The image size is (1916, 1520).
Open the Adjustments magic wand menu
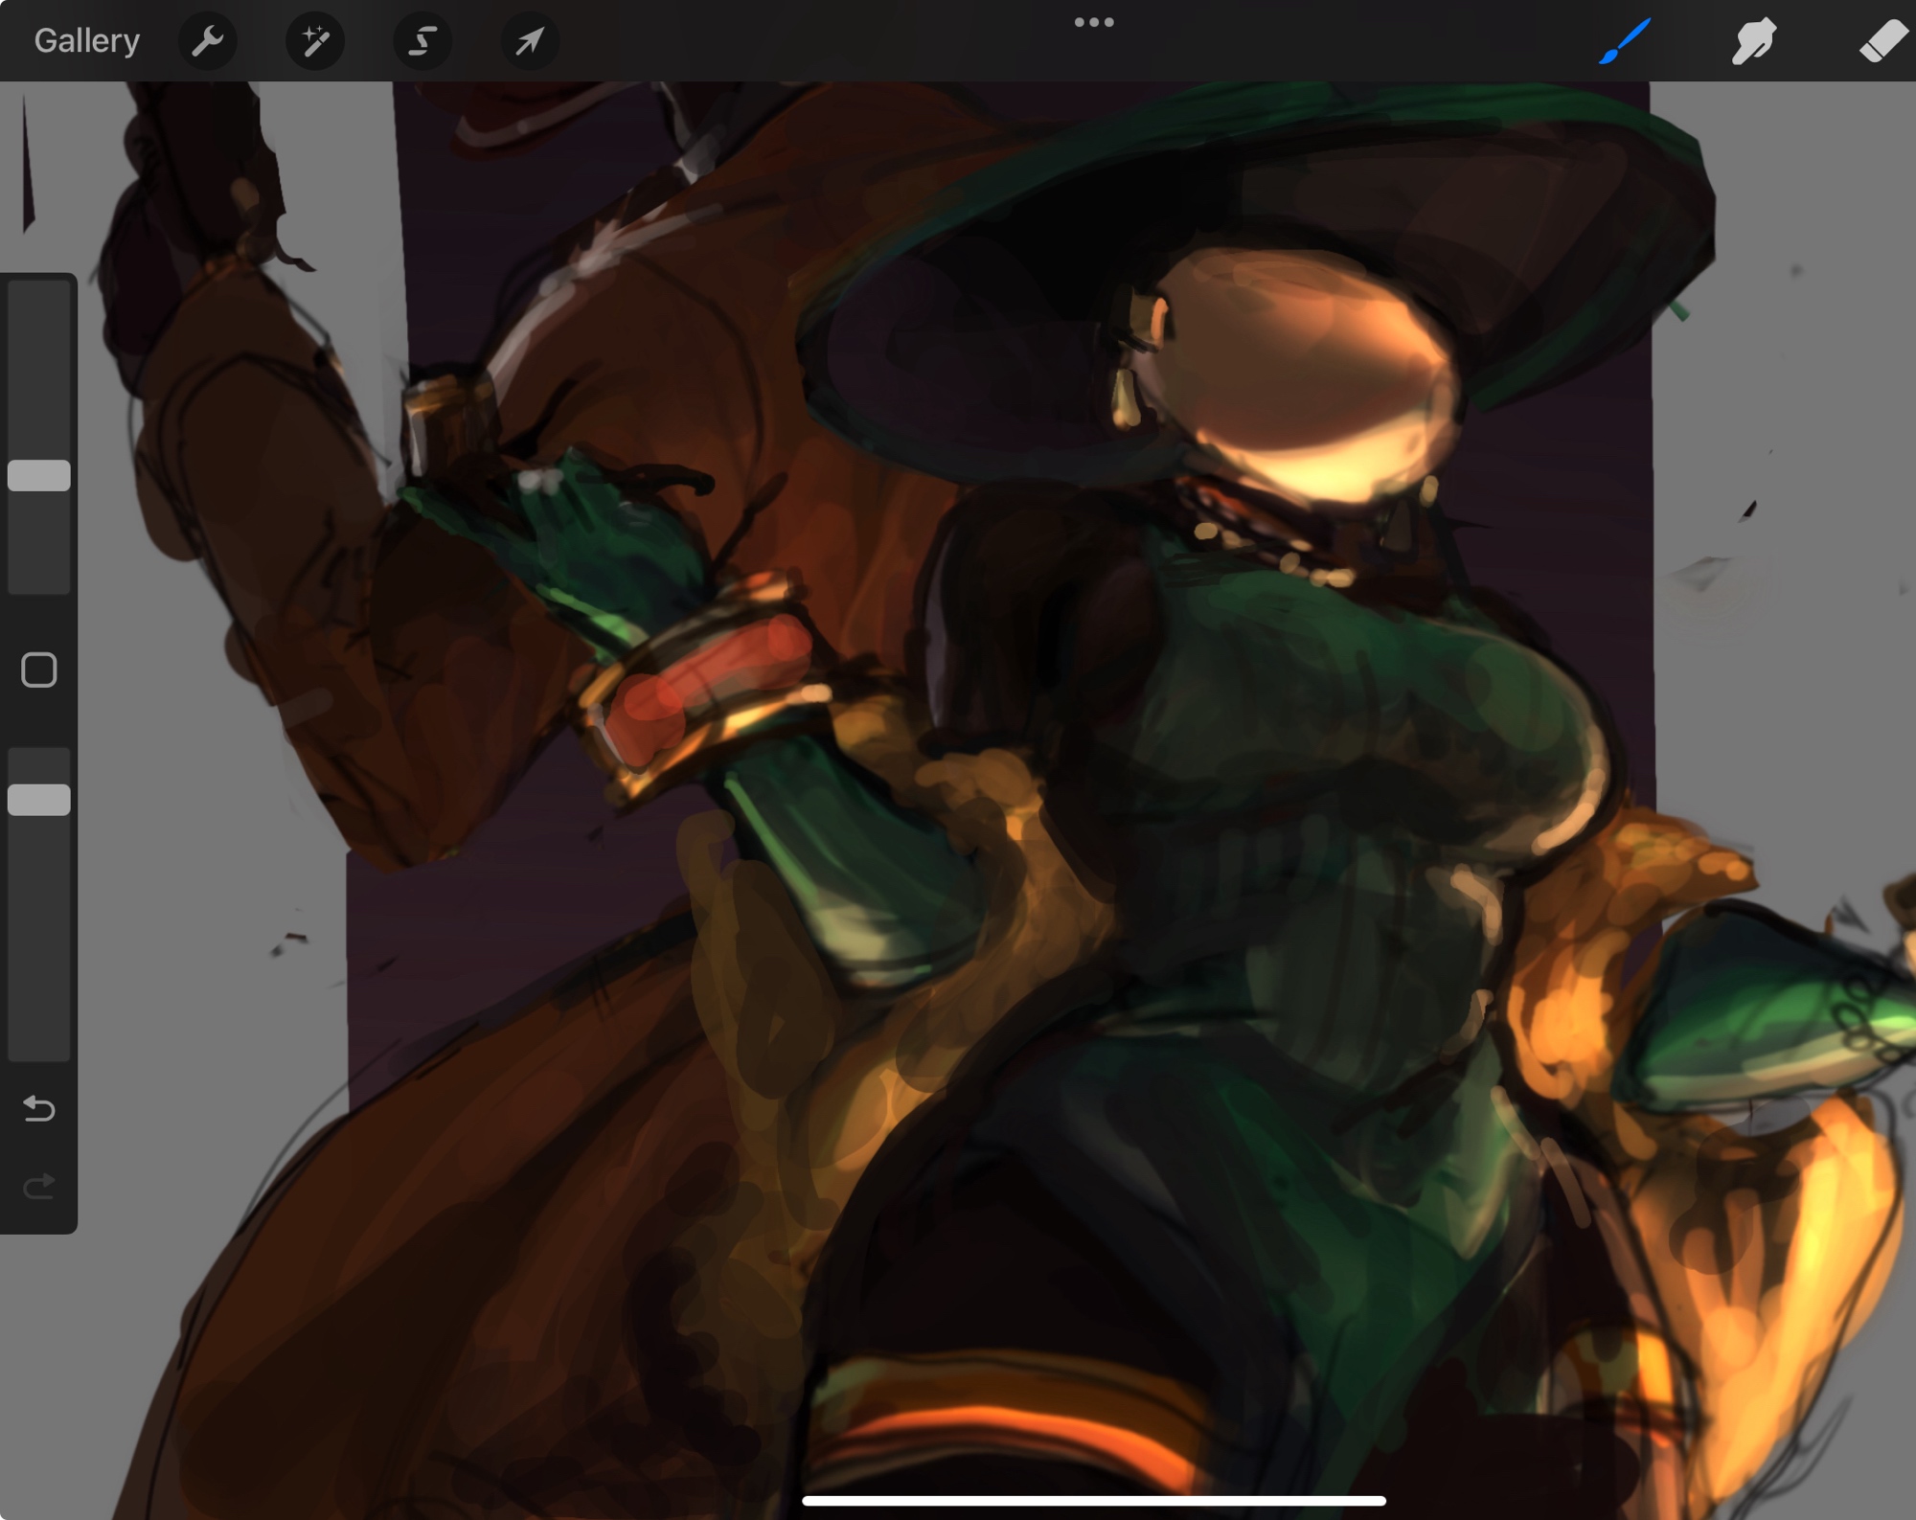click(x=315, y=41)
